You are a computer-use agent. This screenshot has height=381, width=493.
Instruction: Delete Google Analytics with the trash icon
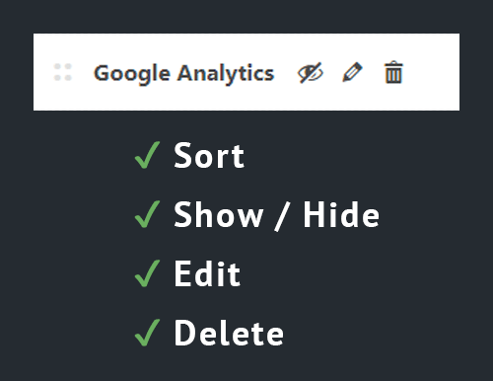[x=393, y=72]
